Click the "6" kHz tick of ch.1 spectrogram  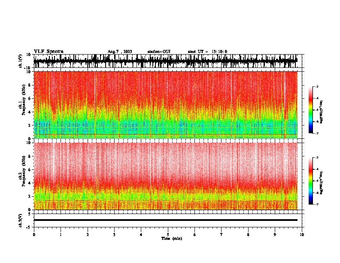[x=30, y=98]
